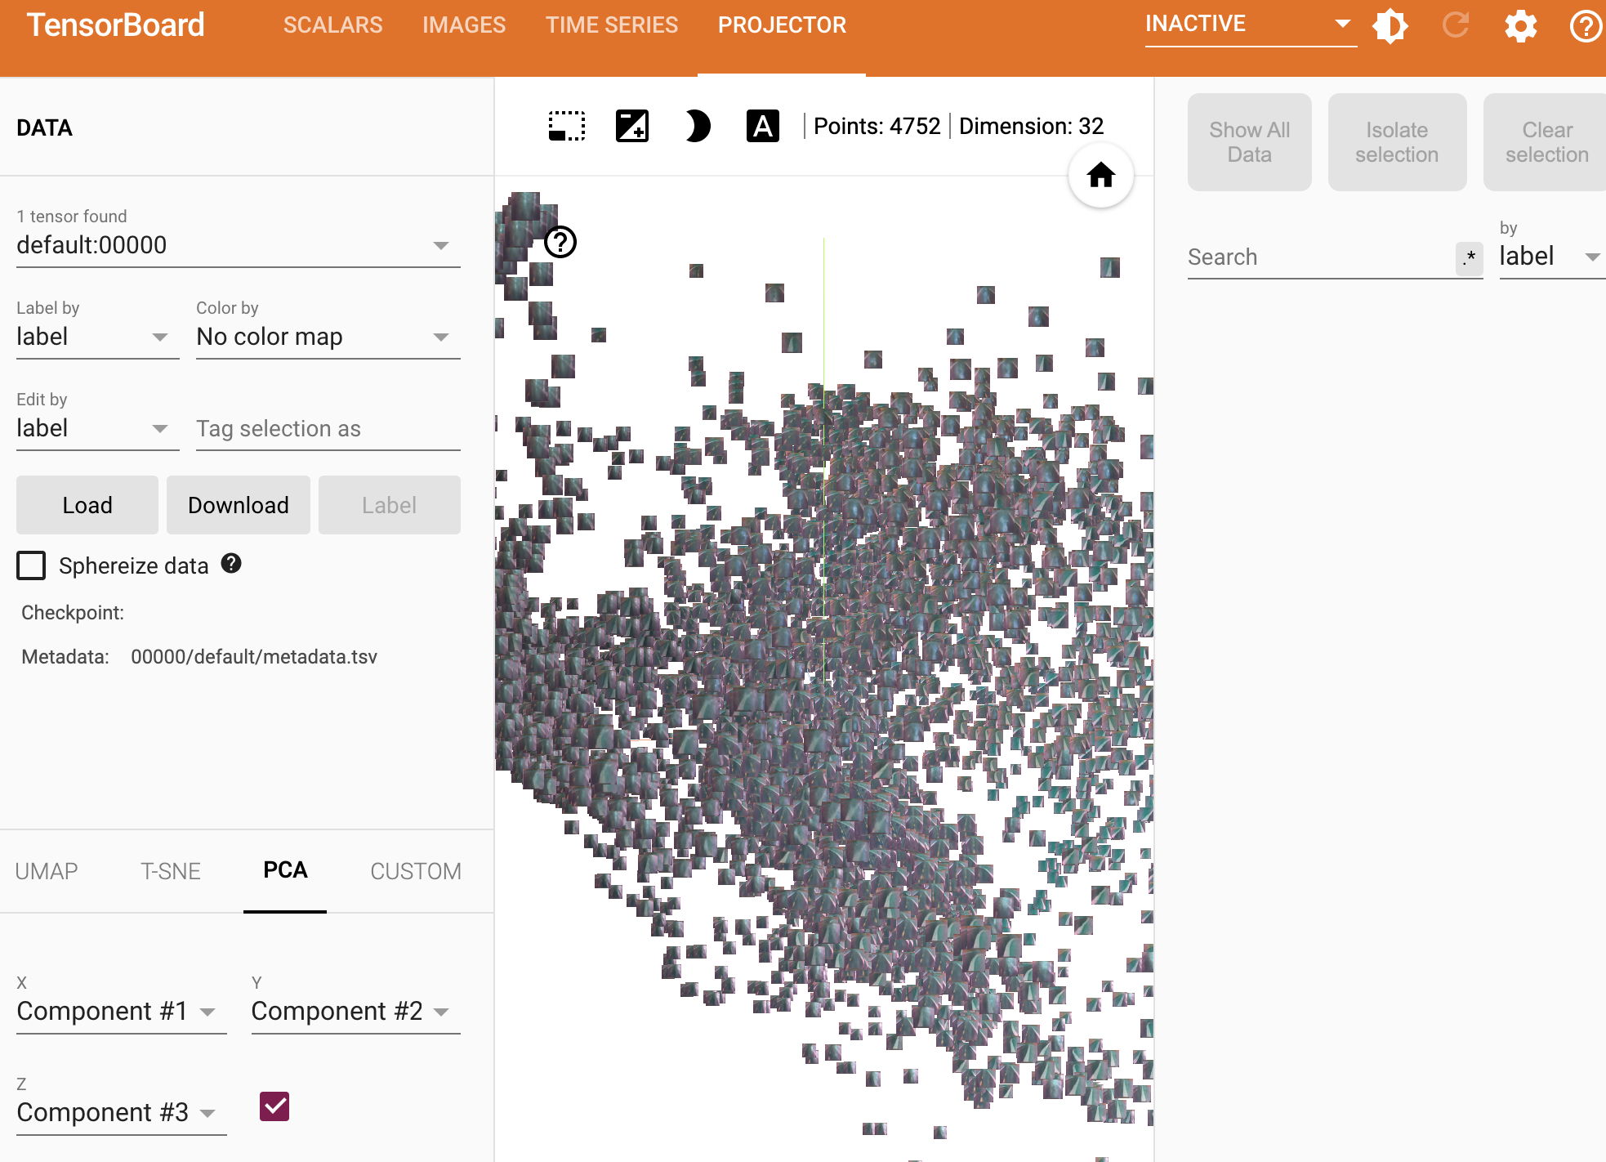Activate the bounding box selection tool
The height and width of the screenshot is (1162, 1606).
coord(566,127)
